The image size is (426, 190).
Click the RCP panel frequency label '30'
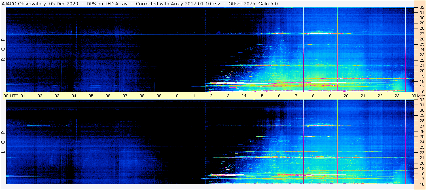click(x=421, y=18)
